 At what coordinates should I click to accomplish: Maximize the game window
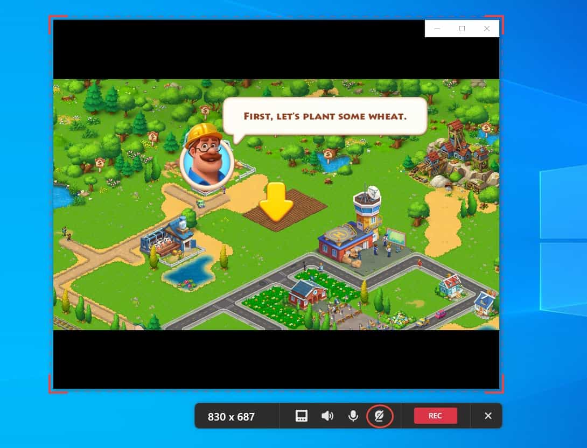coord(462,29)
